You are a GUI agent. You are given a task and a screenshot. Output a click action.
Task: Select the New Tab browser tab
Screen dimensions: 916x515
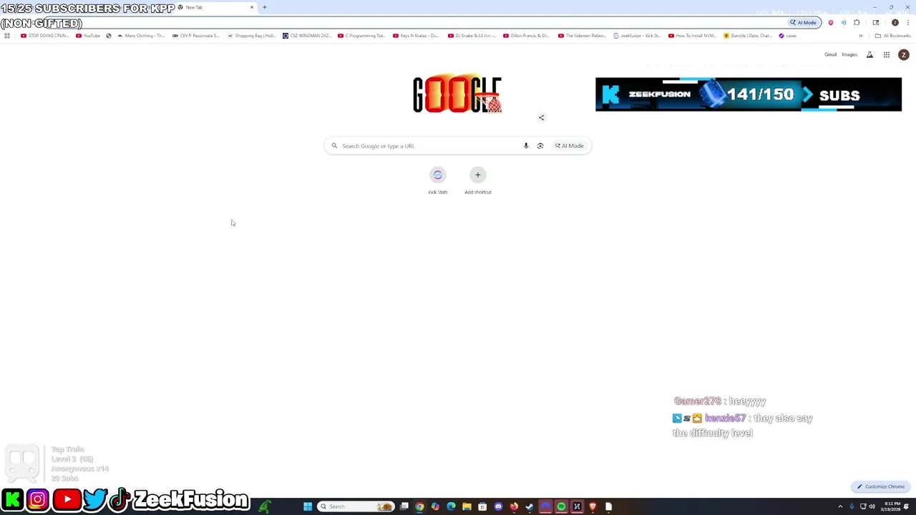[215, 7]
